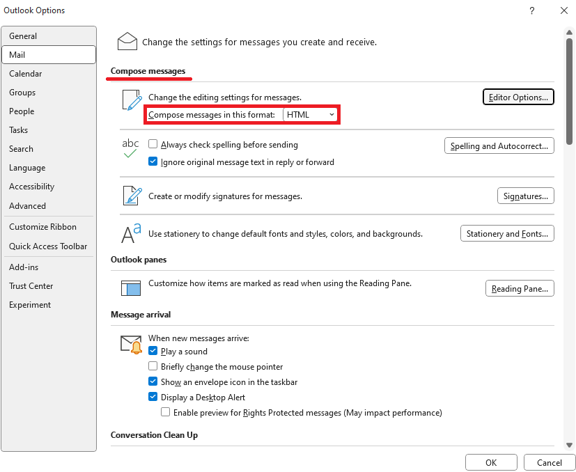Viewport: 576px width, 472px height.
Task: Open Stationery and Fonts dialog
Action: [507, 233]
